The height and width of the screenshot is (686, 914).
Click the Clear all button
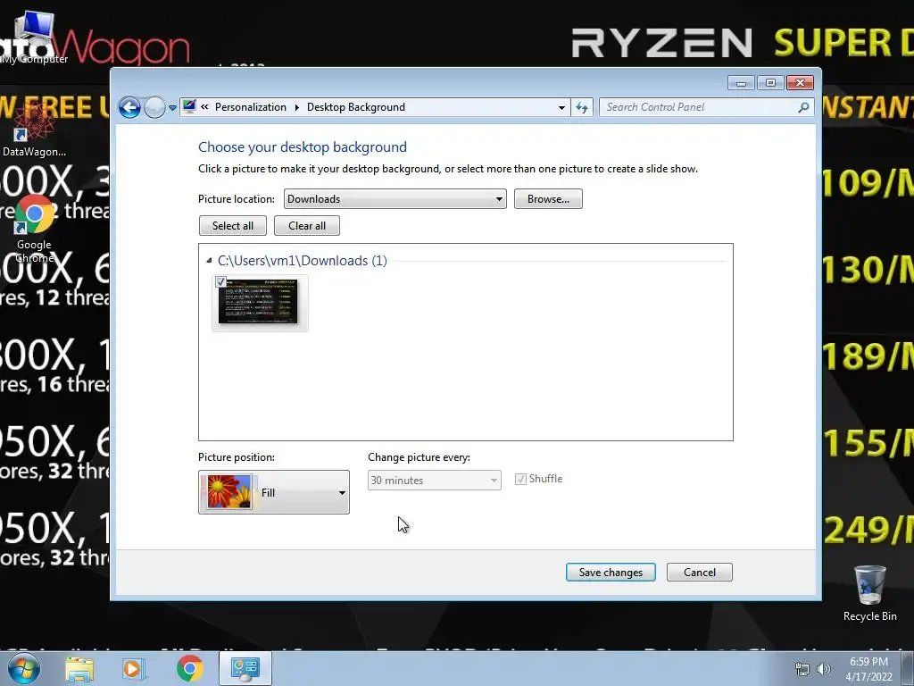307,226
